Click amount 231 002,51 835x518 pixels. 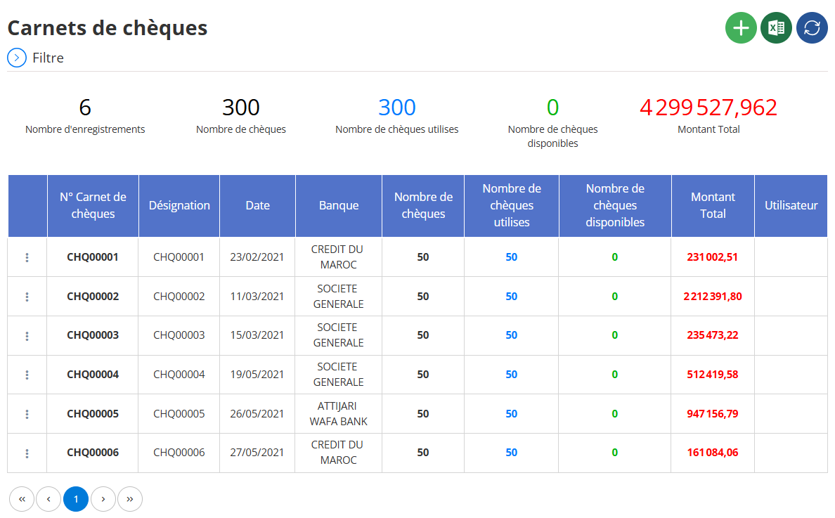pos(713,257)
